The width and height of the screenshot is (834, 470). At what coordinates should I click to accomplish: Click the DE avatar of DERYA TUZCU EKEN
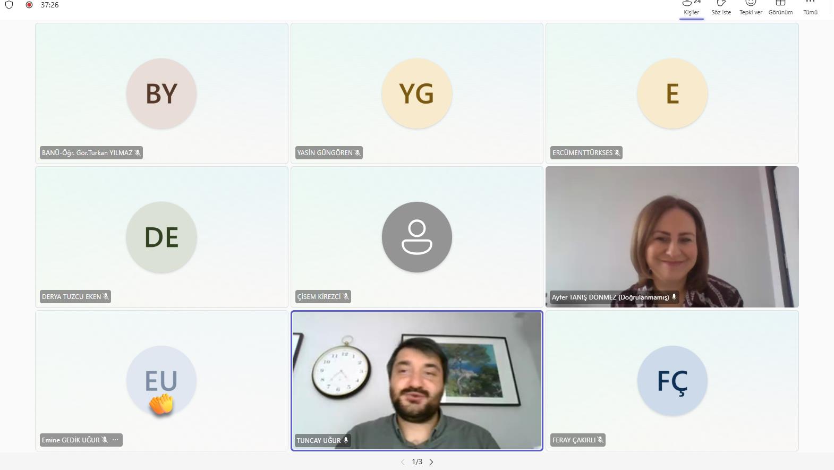pyautogui.click(x=161, y=237)
